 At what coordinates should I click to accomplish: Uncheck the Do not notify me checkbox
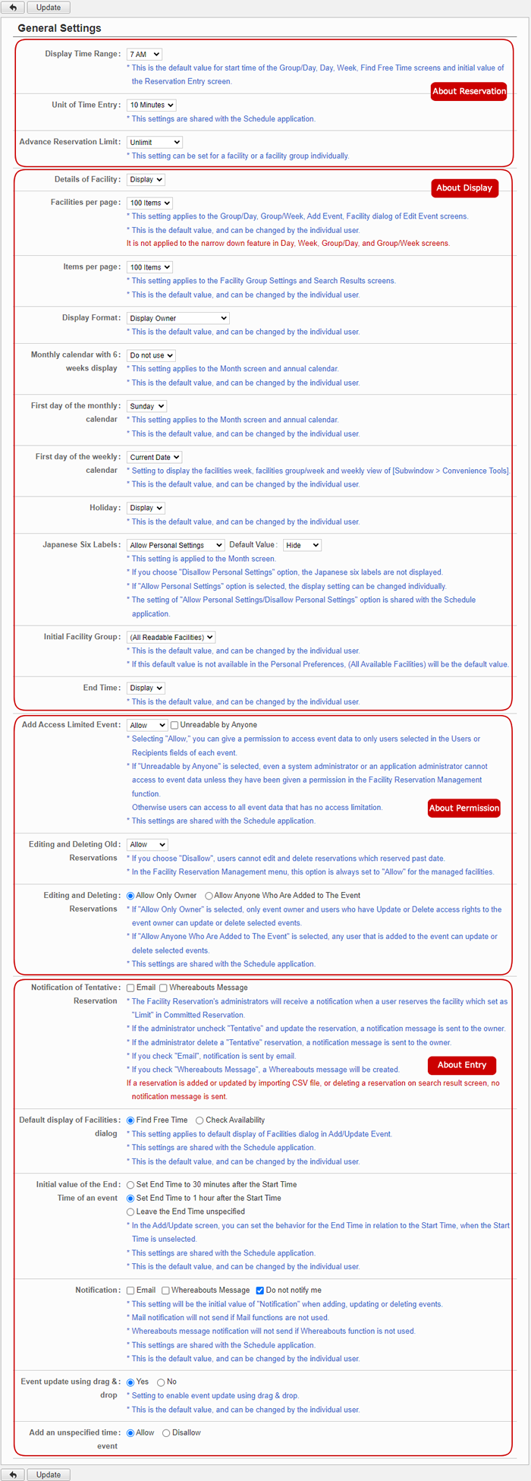260,1290
